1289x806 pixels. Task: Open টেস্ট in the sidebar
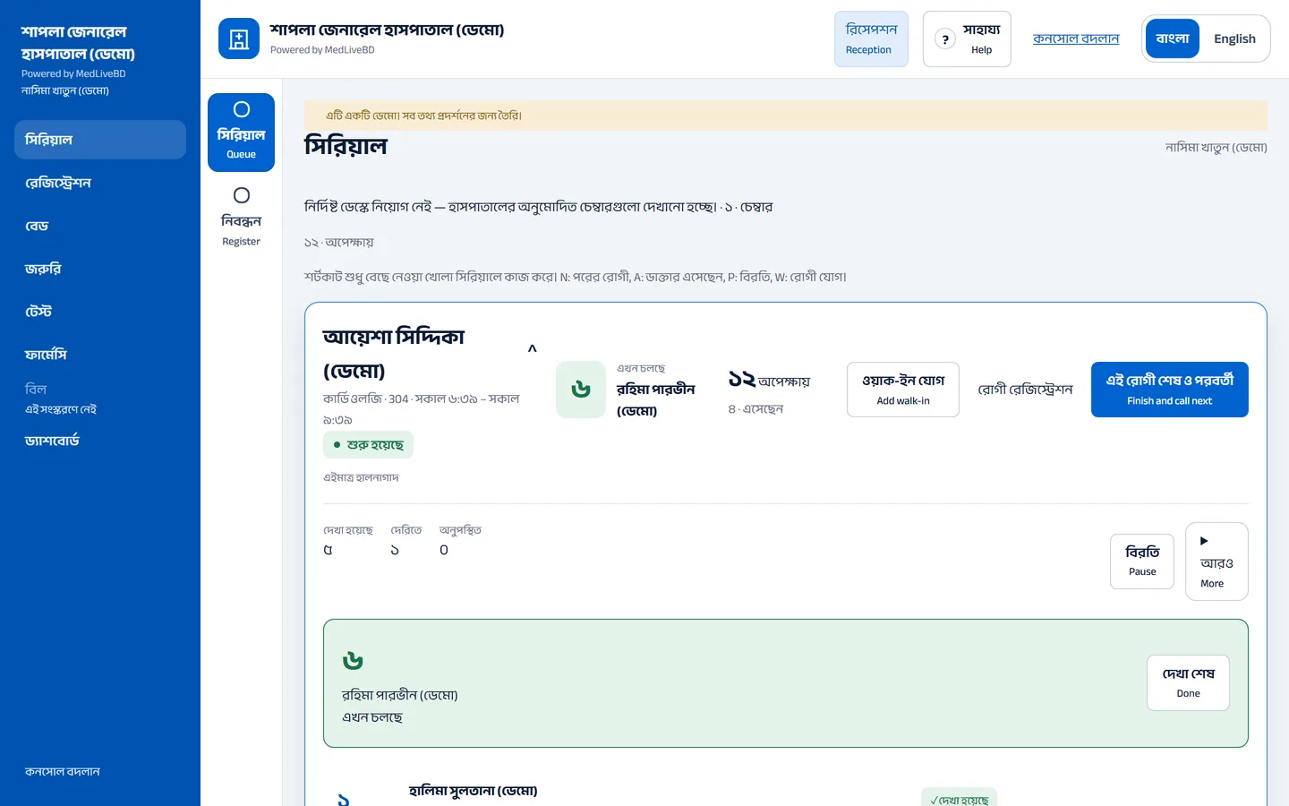coord(100,312)
